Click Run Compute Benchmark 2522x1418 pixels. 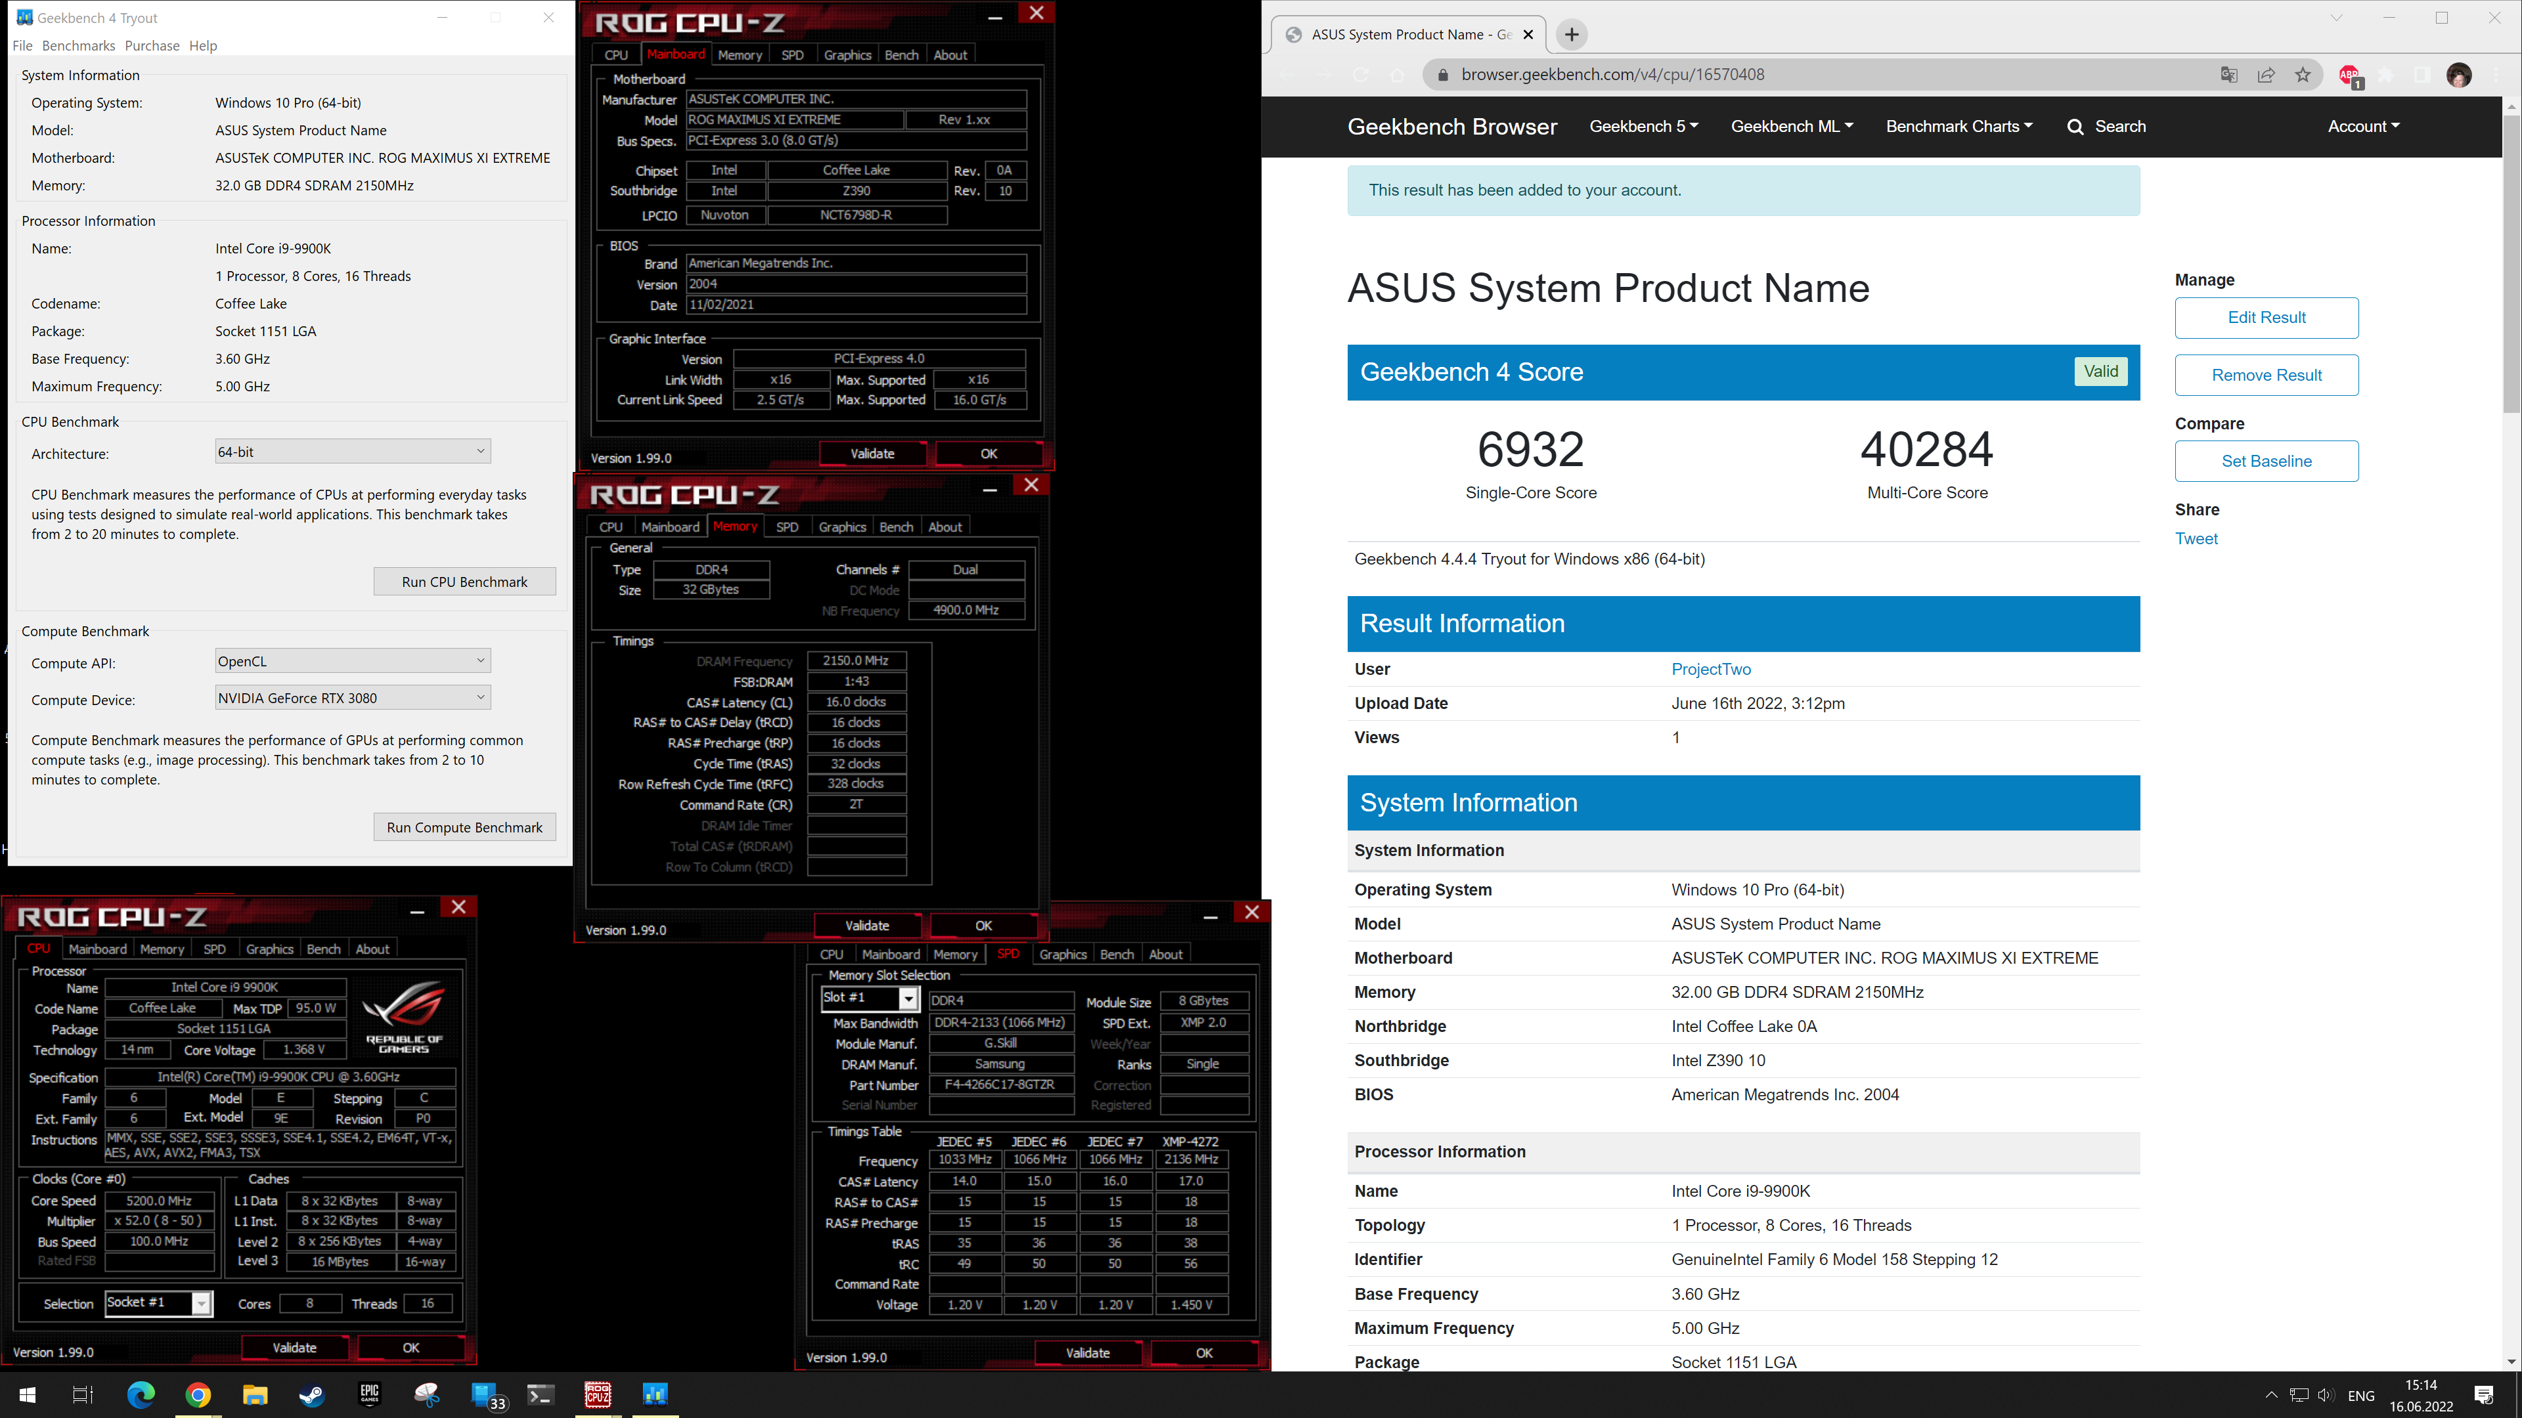click(x=464, y=827)
